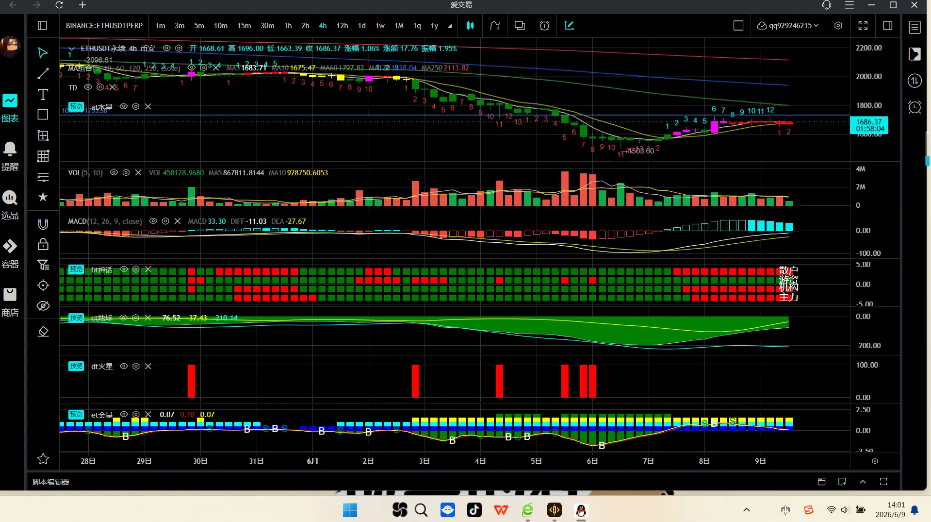Enable the magnet snap tool
931x522 pixels.
[x=43, y=224]
